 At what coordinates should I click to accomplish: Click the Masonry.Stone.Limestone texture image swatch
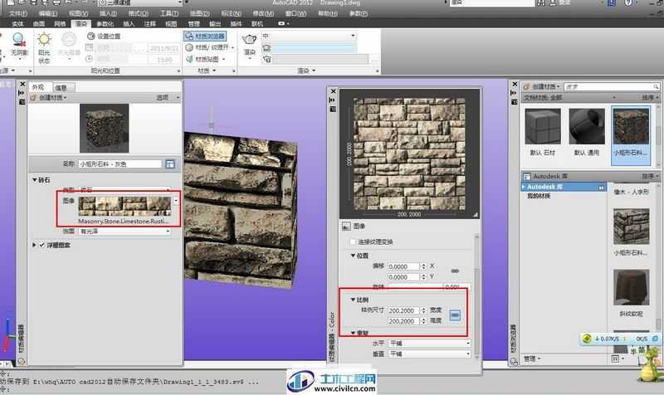pos(124,206)
